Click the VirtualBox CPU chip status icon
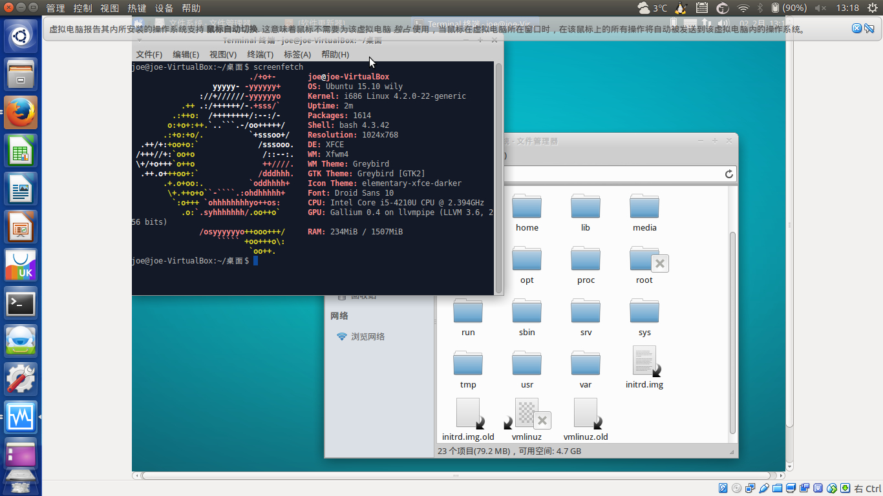This screenshot has width=883, height=496. [x=818, y=488]
